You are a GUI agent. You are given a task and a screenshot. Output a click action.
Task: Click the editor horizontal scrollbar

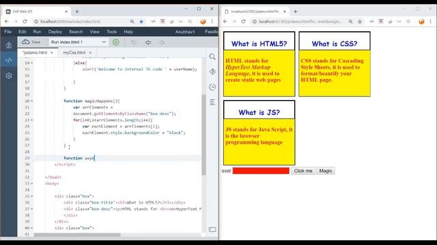click(77, 235)
